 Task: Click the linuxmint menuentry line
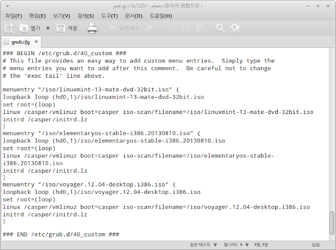coord(91,89)
